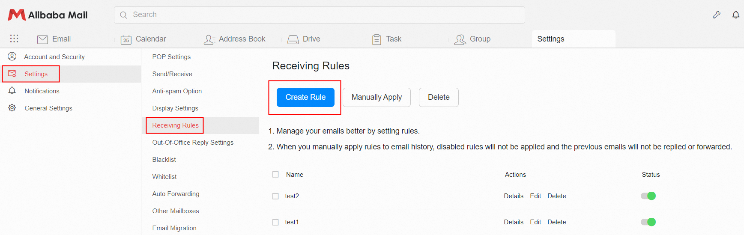
Task: Click the wrench tool icon
Action: (x=716, y=15)
